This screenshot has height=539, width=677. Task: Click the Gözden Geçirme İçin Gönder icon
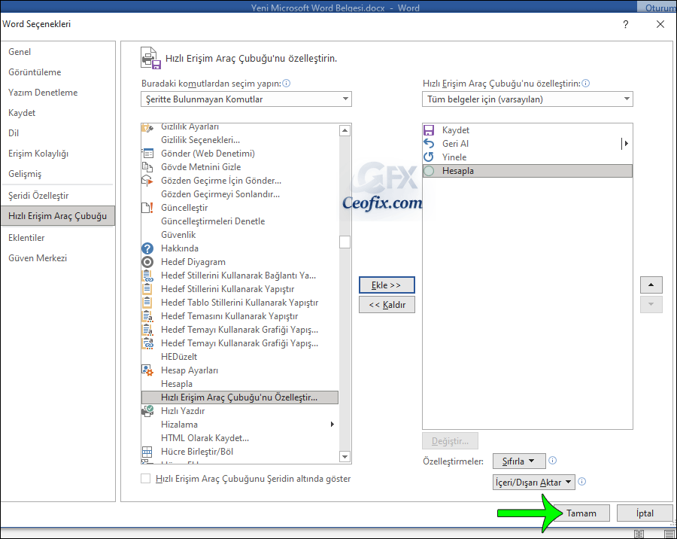click(x=147, y=181)
